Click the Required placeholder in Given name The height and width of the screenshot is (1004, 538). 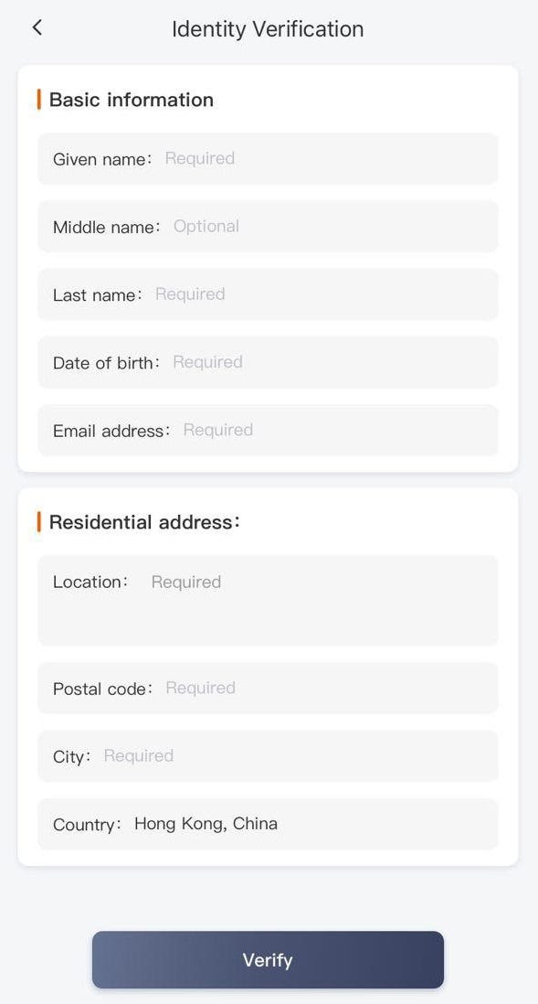click(x=199, y=158)
